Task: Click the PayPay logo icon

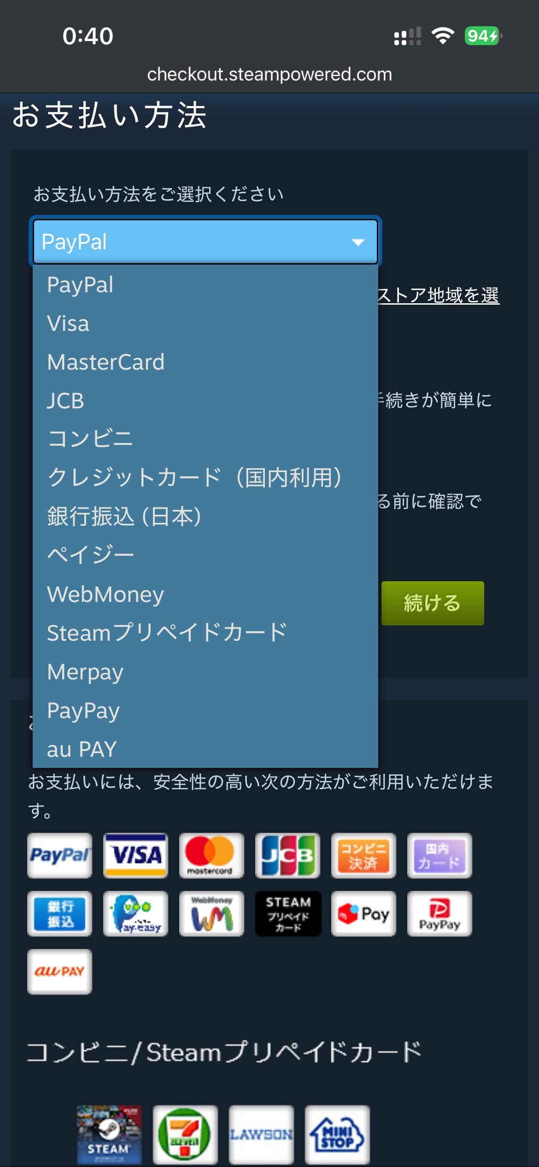Action: (x=439, y=914)
